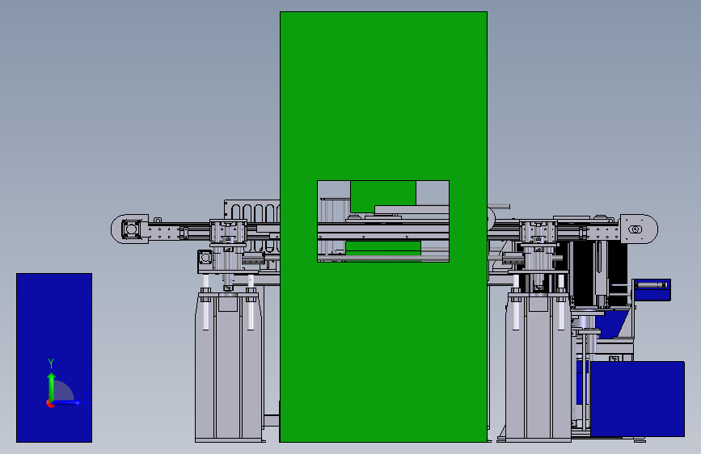Select the left conveyor rounded end cap
This screenshot has width=701, height=454.
129,229
